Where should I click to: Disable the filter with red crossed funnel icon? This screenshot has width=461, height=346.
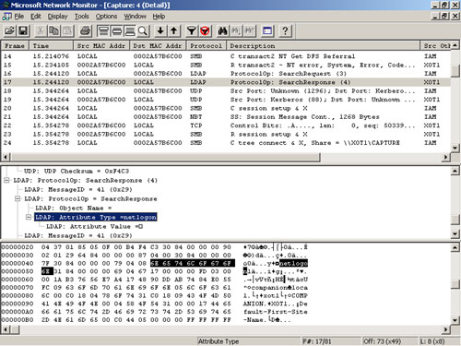point(205,30)
